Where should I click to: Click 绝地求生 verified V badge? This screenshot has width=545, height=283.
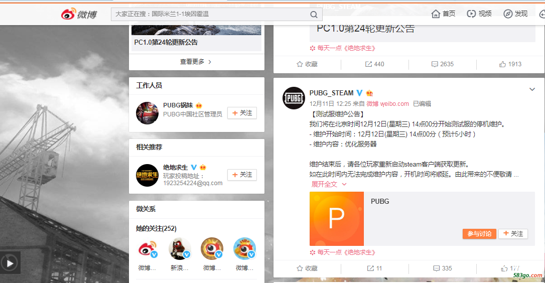click(x=194, y=167)
